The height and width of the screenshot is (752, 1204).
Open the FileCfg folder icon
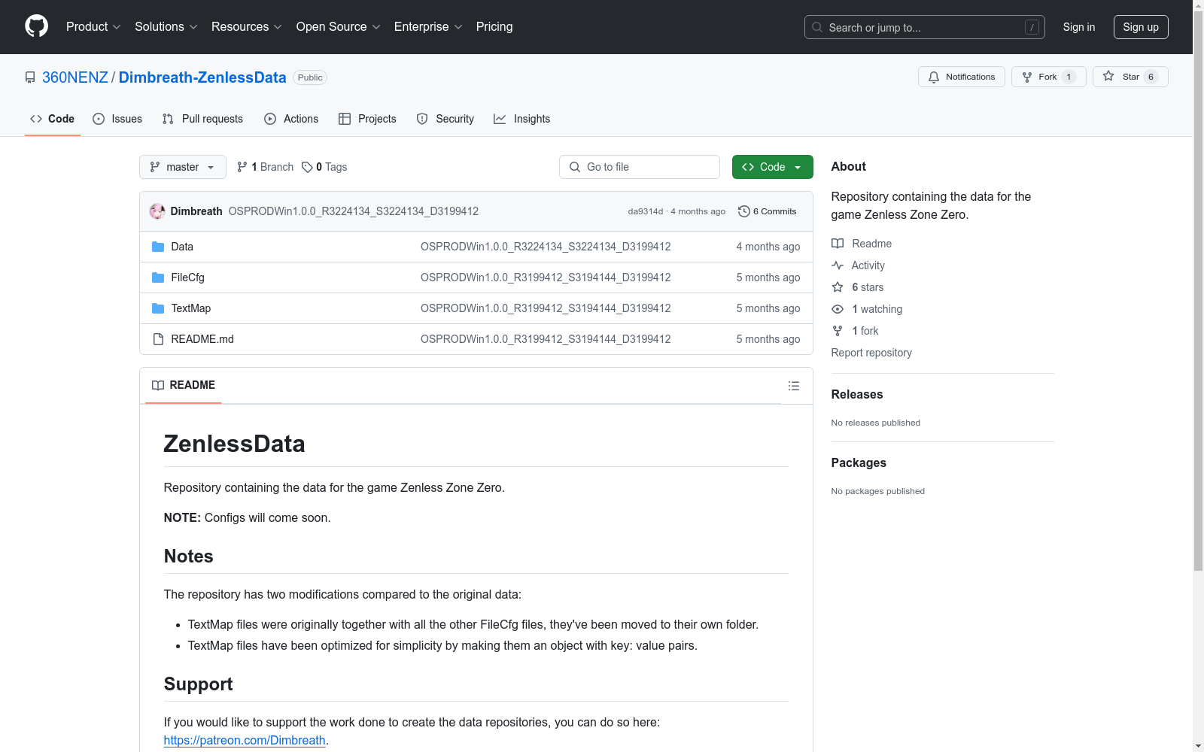[x=158, y=277]
